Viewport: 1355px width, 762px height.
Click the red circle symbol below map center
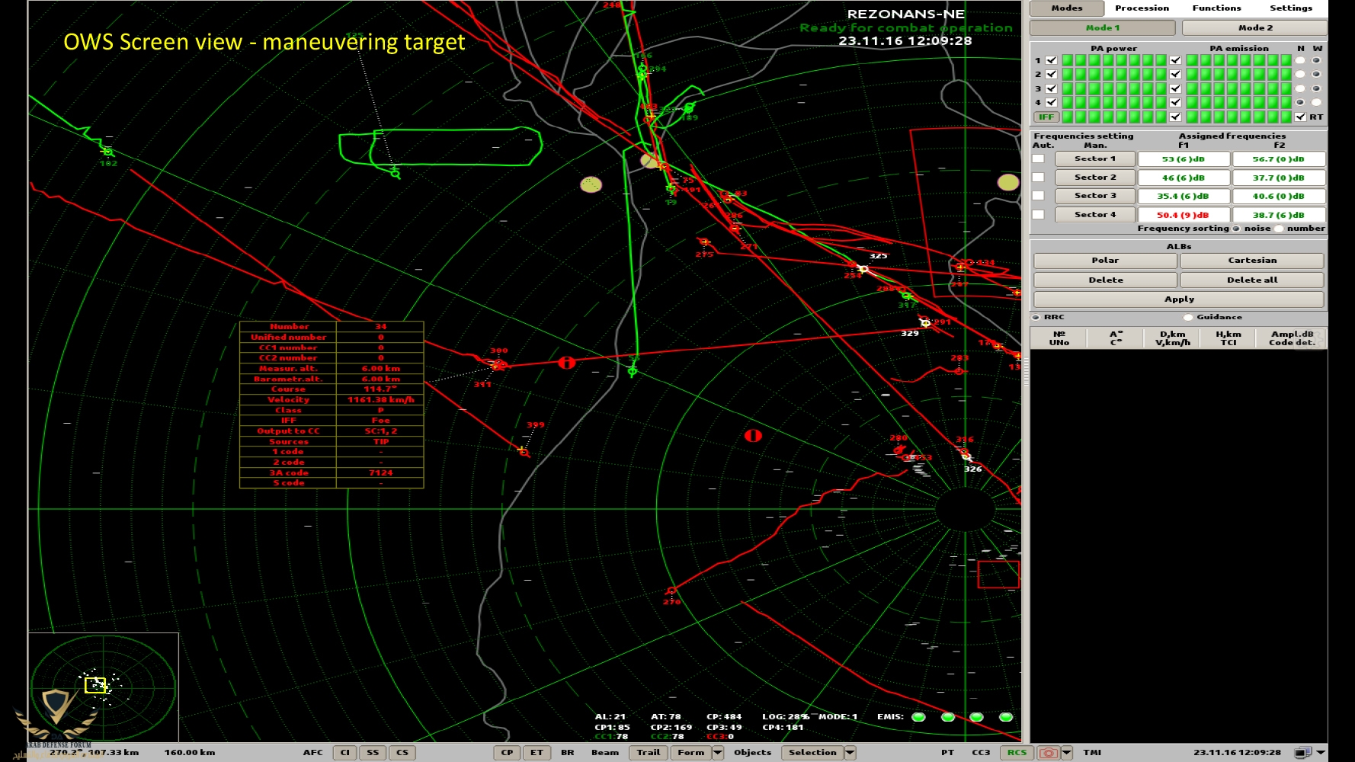[x=753, y=436]
